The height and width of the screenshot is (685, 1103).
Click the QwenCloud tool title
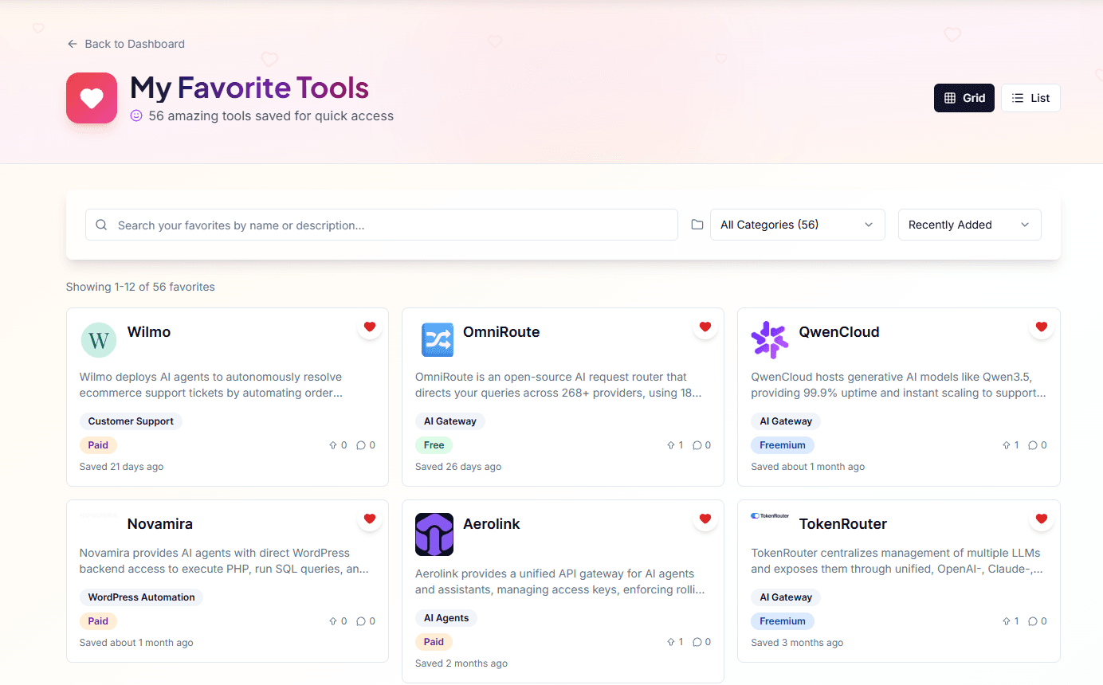839,332
